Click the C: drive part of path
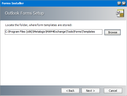Screen dimensions: 127x96 coord(7,32)
